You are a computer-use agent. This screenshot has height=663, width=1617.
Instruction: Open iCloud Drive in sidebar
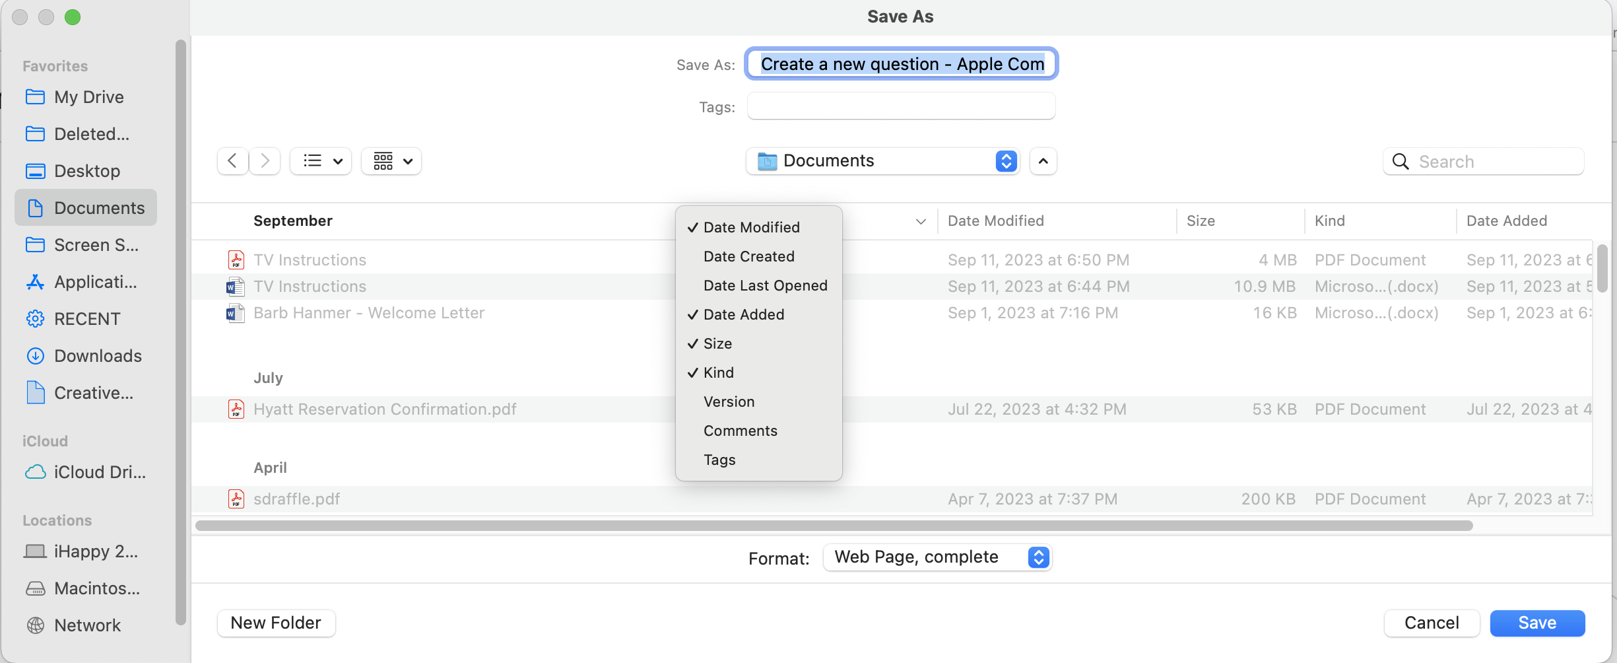tap(99, 472)
